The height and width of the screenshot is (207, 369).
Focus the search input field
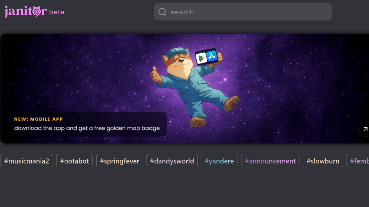coord(243,12)
